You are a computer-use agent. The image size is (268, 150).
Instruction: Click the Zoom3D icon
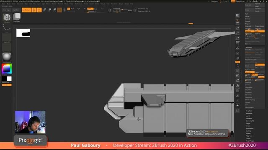237,80
